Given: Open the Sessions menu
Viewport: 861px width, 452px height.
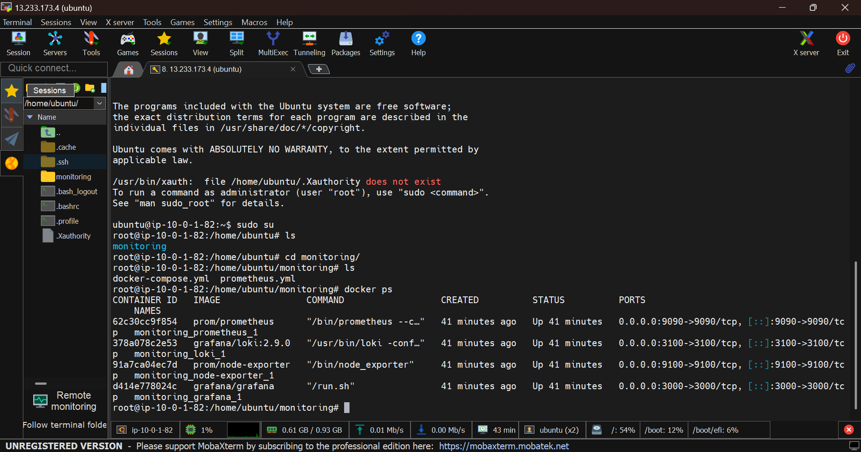Looking at the screenshot, I should [56, 22].
